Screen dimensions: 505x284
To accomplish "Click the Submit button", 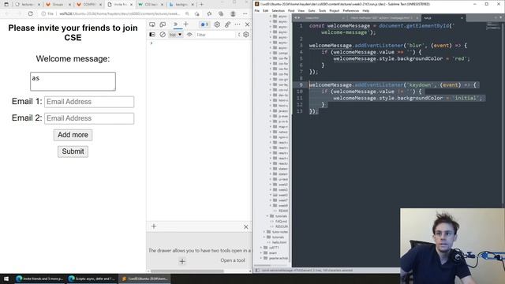I will coord(73,151).
